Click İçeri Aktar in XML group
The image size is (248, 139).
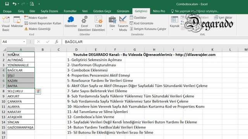click(223, 17)
